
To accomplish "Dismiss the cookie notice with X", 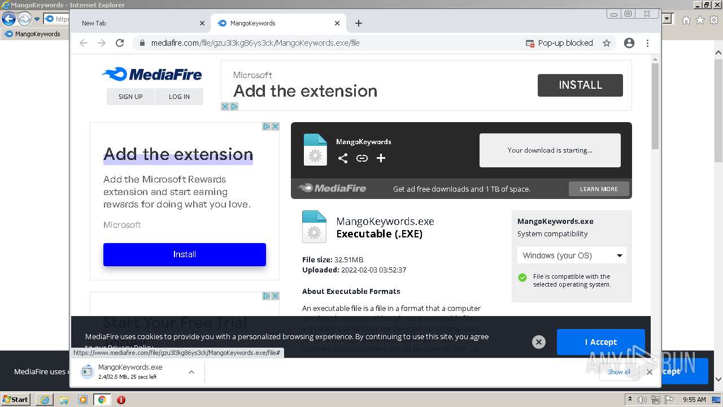I will [x=539, y=342].
